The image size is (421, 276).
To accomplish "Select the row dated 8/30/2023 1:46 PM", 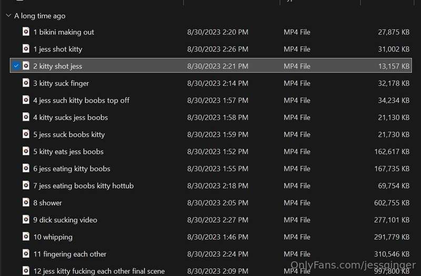I will 211,237.
